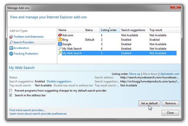This screenshot has width=188, height=126.
Task: Sort by Search suggestions column header
Action: 134,30
